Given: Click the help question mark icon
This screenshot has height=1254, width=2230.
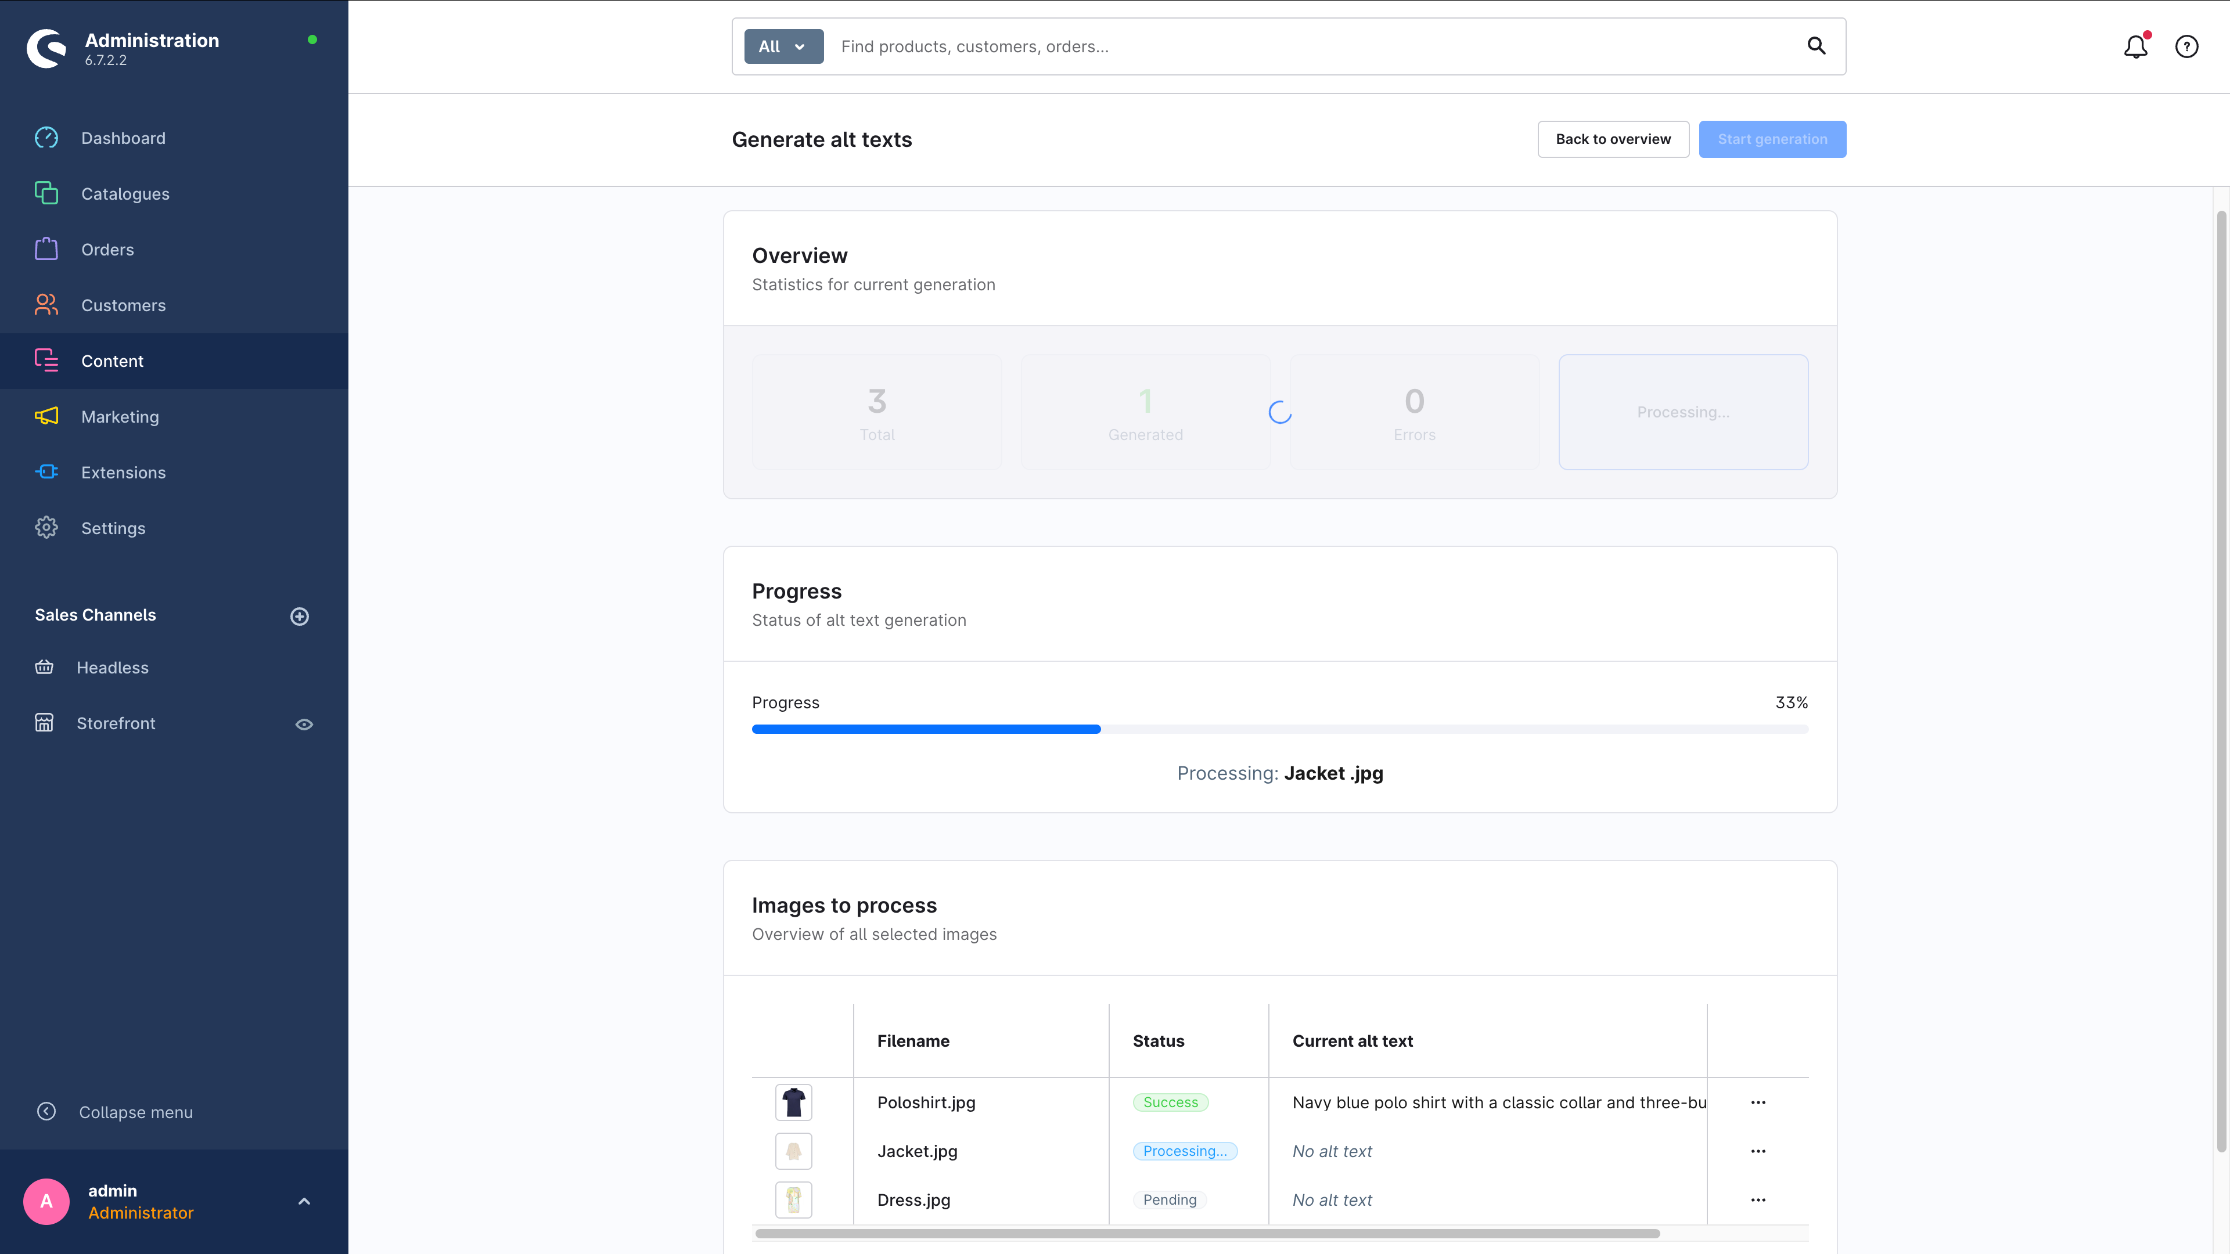Looking at the screenshot, I should coord(2186,46).
